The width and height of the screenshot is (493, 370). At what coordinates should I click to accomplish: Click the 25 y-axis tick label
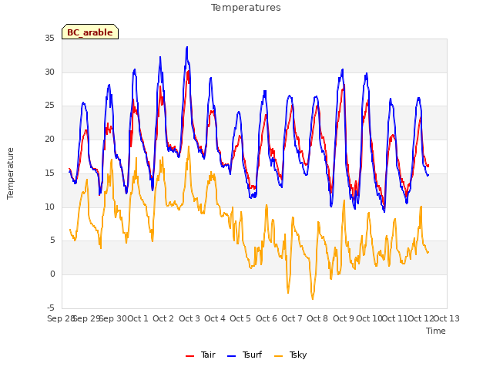[49, 106]
